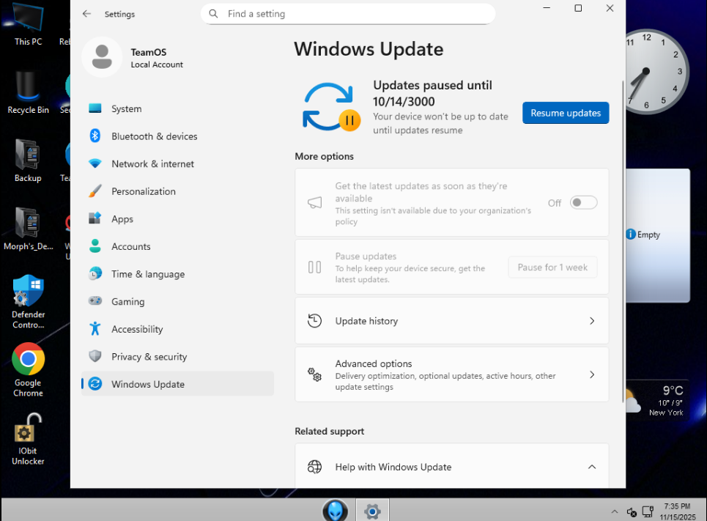707x521 pixels.
Task: Open the Personalization paintbrush icon
Action: (95, 191)
